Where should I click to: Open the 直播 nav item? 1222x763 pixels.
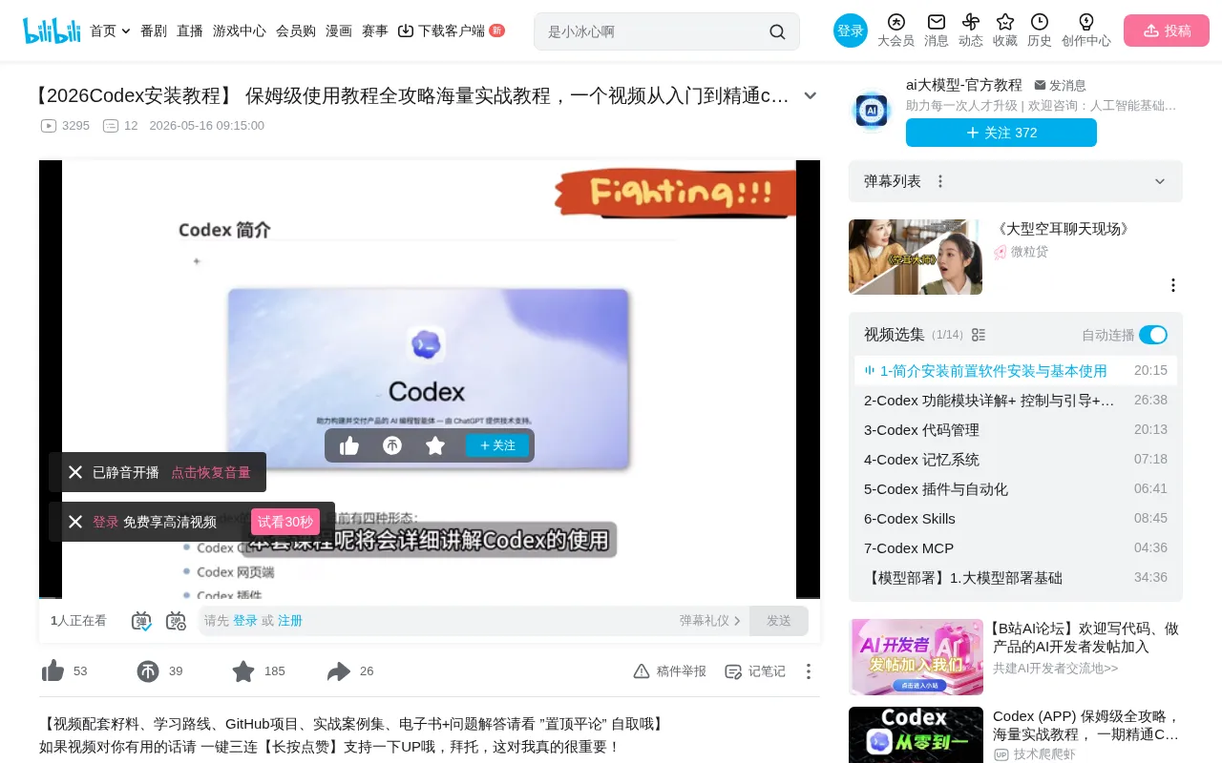tap(190, 31)
